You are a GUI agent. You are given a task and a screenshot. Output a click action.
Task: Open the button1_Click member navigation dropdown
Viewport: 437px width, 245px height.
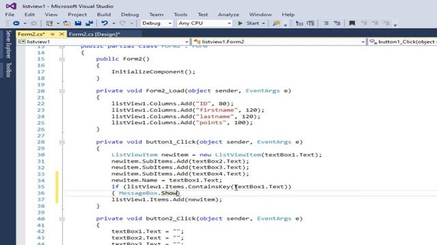403,42
